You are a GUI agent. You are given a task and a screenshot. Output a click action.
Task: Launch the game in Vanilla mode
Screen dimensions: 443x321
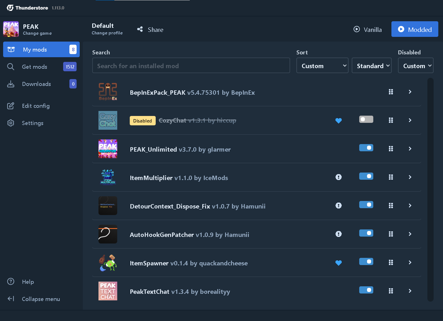(x=368, y=29)
